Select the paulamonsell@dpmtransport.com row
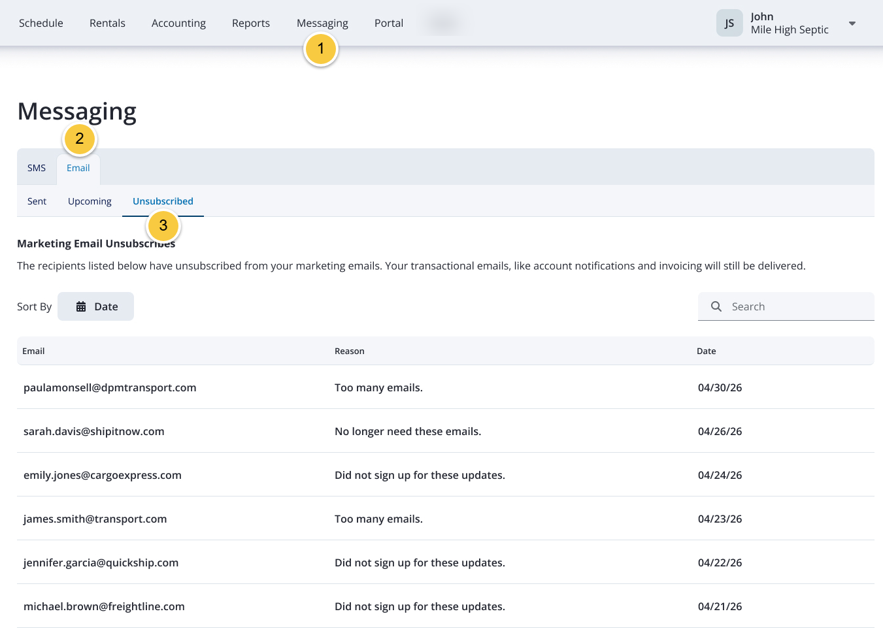 tap(446, 387)
